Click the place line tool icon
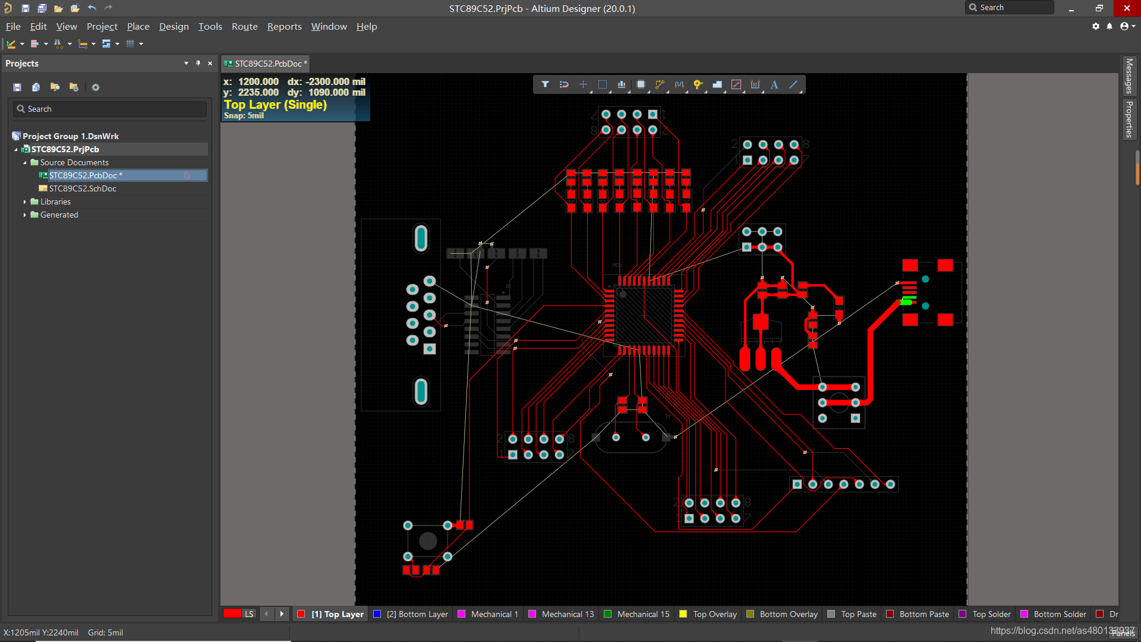 (x=793, y=84)
